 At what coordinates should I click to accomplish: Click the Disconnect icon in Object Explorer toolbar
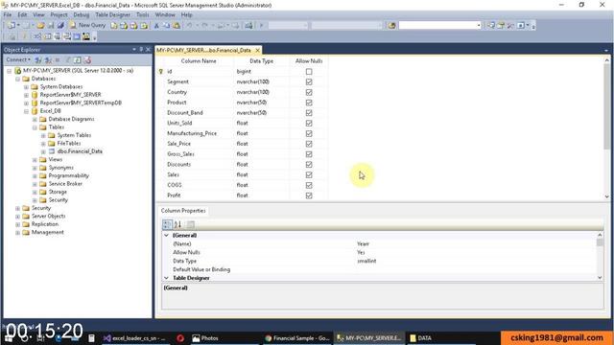pos(48,59)
